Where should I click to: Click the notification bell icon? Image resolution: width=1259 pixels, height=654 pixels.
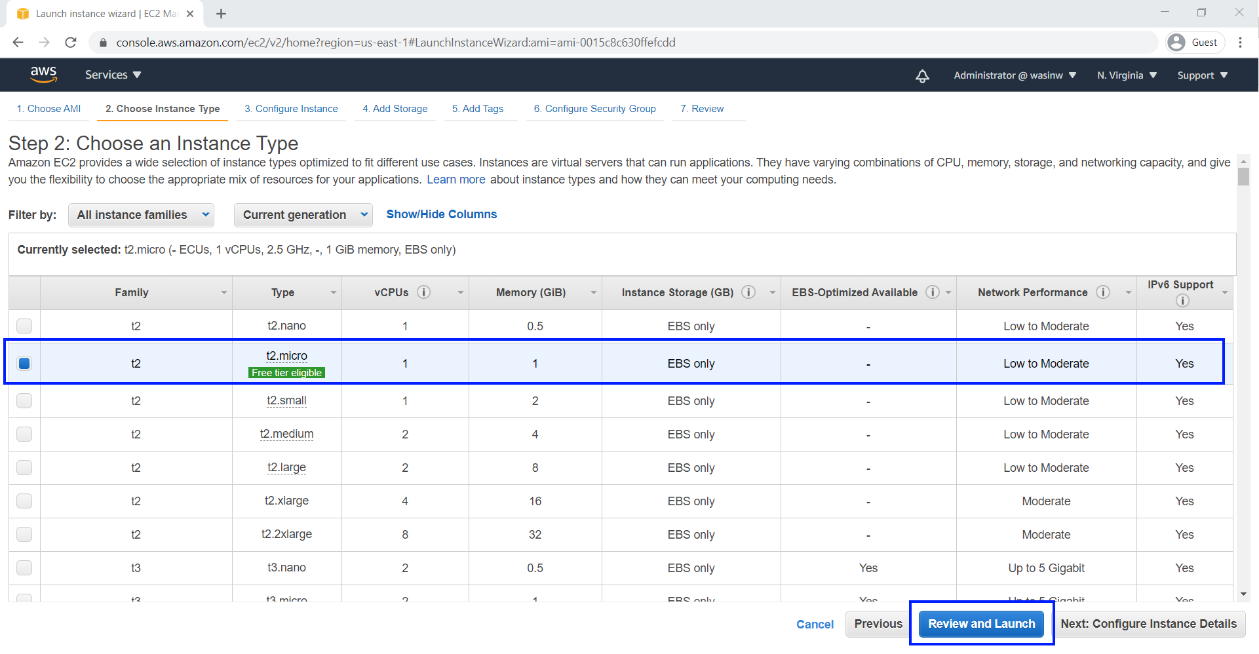[922, 75]
